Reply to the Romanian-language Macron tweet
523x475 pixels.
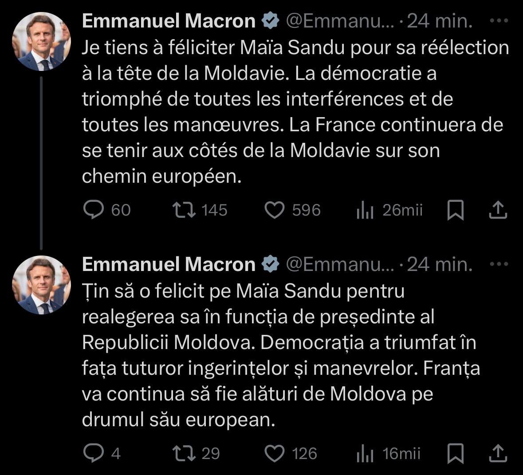(94, 453)
